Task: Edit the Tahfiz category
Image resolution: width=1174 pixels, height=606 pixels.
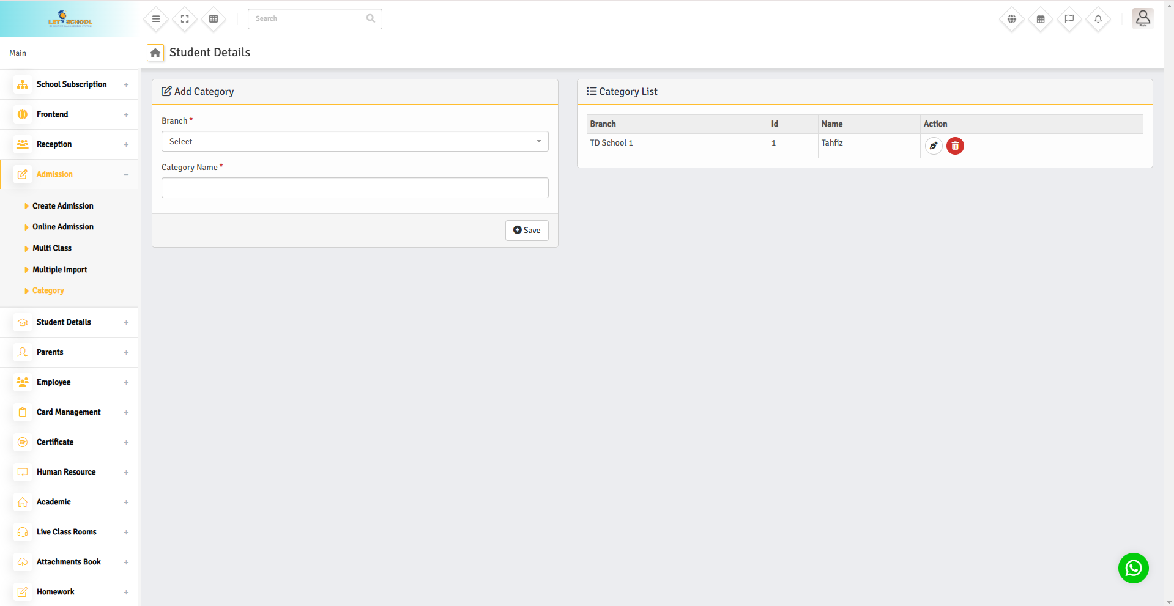Action: [933, 146]
